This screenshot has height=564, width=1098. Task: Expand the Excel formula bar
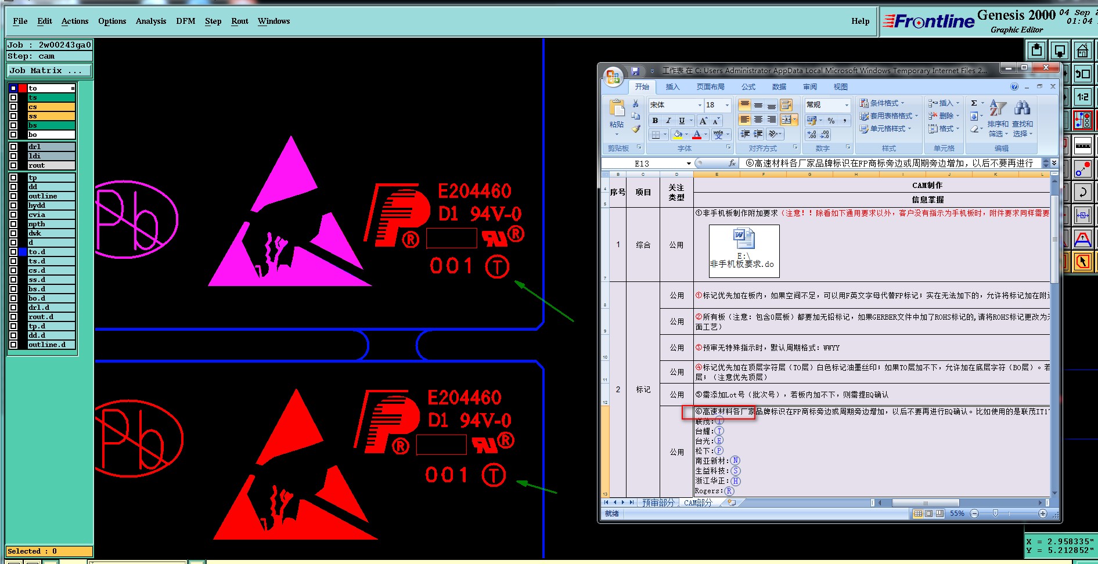(1054, 164)
